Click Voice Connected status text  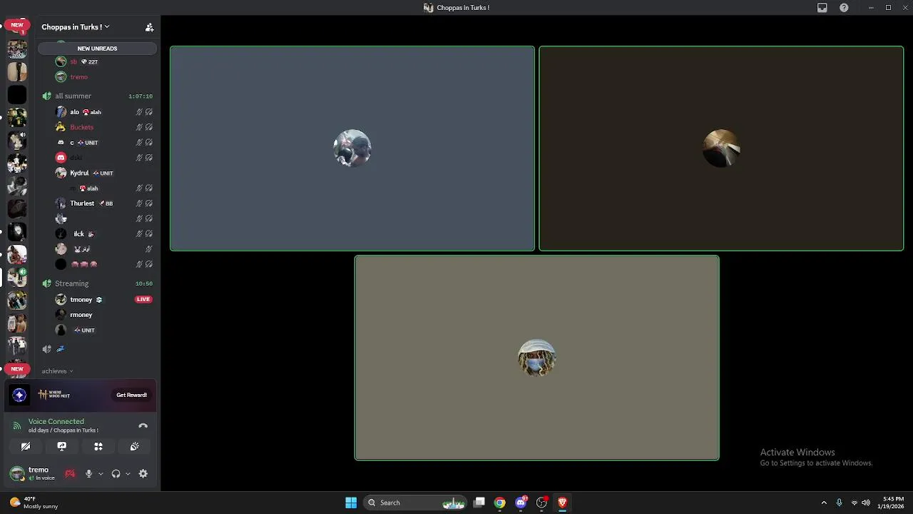coord(56,421)
